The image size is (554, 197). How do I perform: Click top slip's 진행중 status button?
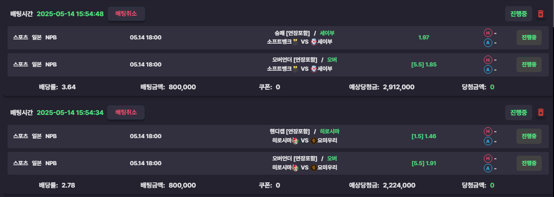tap(519, 14)
